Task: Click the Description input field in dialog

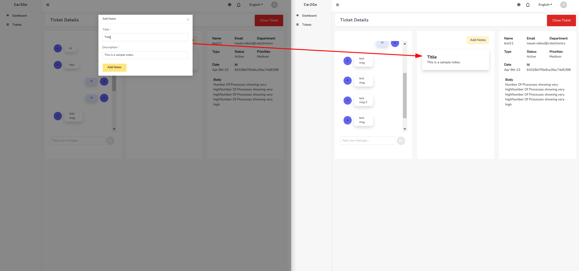Action: 145,55
